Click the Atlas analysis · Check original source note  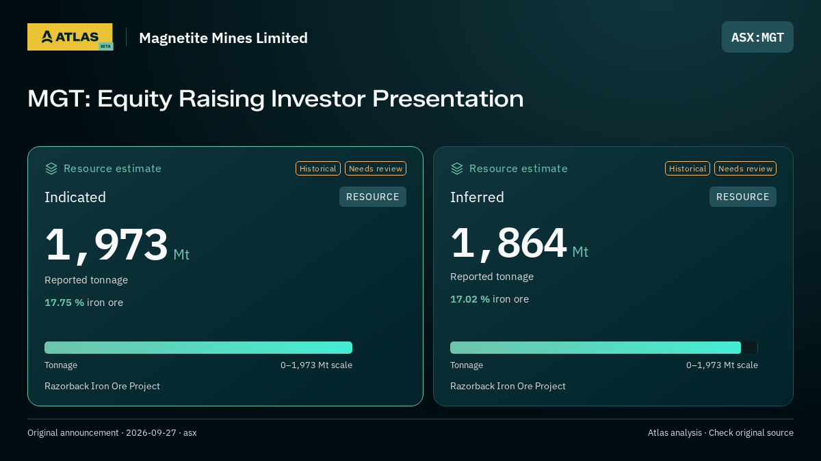tap(720, 432)
